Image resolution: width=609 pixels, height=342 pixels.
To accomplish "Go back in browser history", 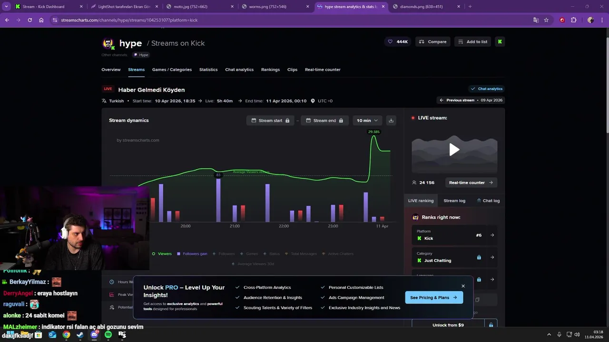I will [7, 20].
